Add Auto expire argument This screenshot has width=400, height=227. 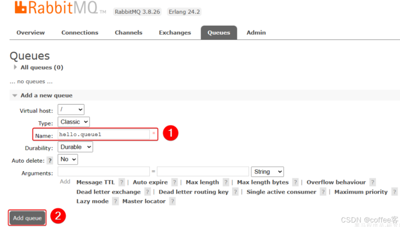click(150, 182)
